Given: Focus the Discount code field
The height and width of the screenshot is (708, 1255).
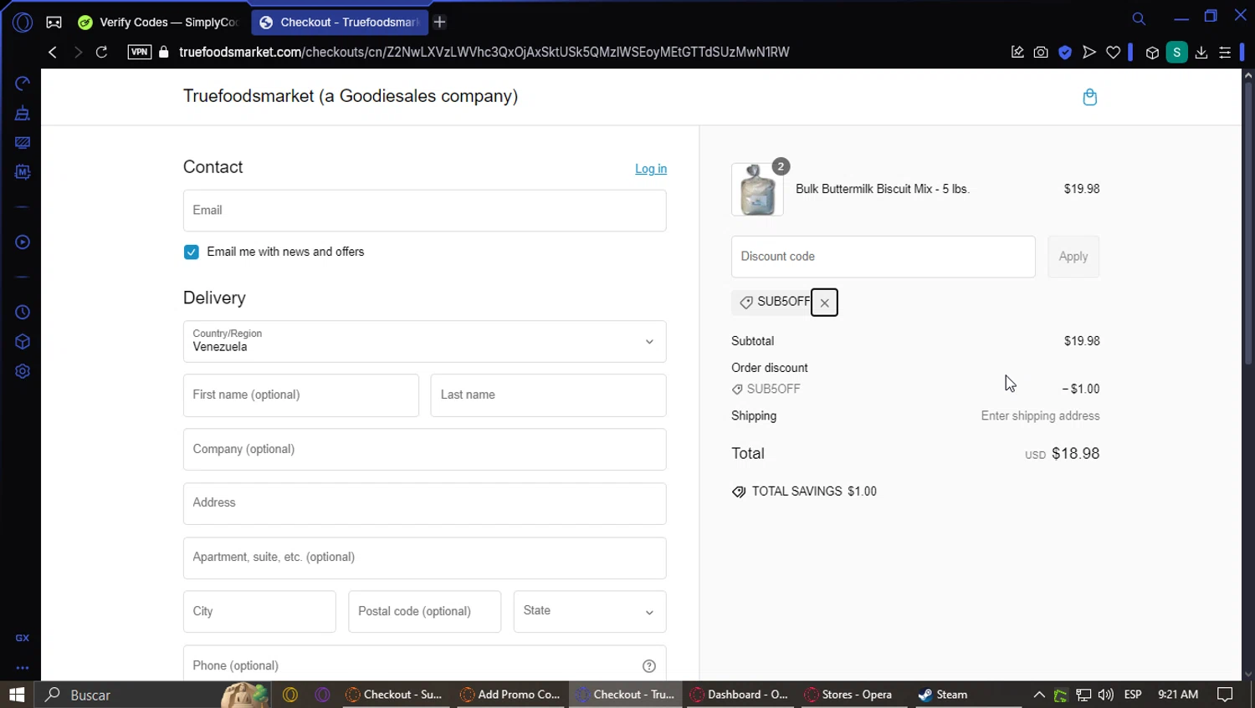Looking at the screenshot, I should [884, 257].
